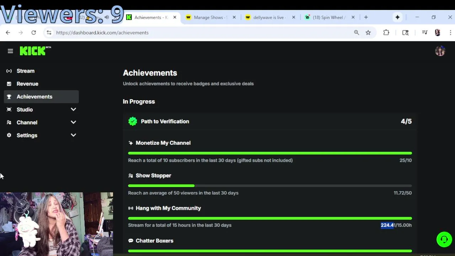The height and width of the screenshot is (256, 455).
Task: Open the green support chat bubble
Action: tap(444, 239)
